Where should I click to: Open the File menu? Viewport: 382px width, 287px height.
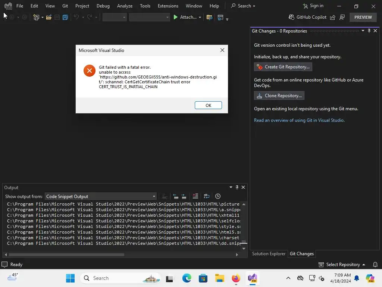click(20, 6)
